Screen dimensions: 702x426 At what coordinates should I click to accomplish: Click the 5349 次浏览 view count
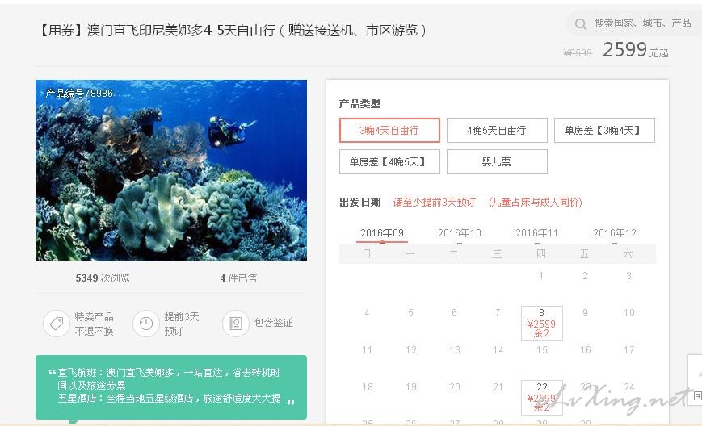point(103,278)
